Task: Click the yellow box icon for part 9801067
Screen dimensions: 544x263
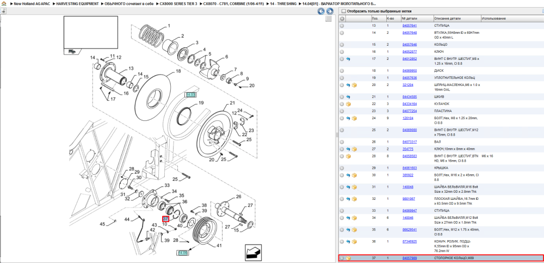Action: pyautogui.click(x=354, y=199)
